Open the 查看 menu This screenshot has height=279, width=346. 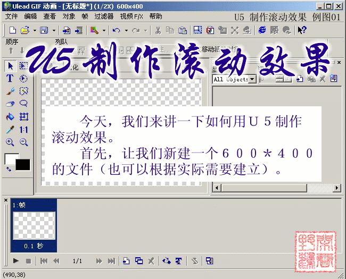pos(50,16)
